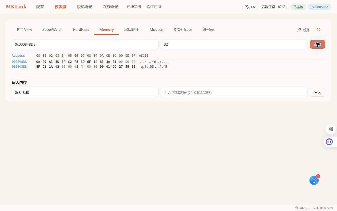The image size is (337, 211).
Task: Click the MKLink logo
Action: (16, 7)
